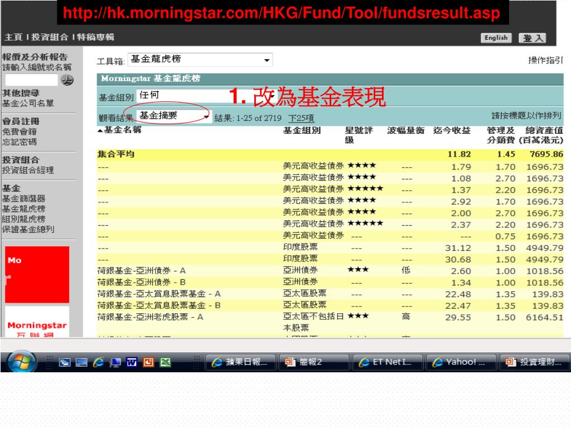This screenshot has width=571, height=428.
Task: Open the 觀看結果 基金摘要 dropdown
Action: [x=174, y=116]
